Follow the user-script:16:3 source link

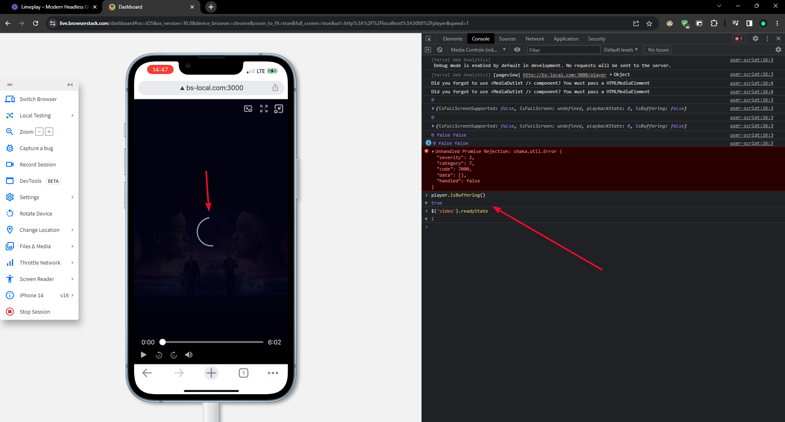[751, 60]
